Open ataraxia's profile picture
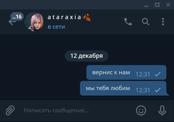 34,22
